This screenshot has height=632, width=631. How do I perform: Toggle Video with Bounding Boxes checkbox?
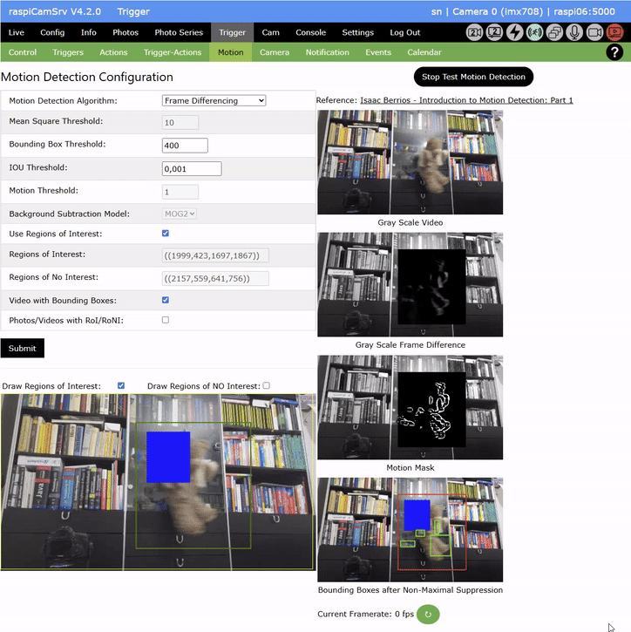click(166, 300)
